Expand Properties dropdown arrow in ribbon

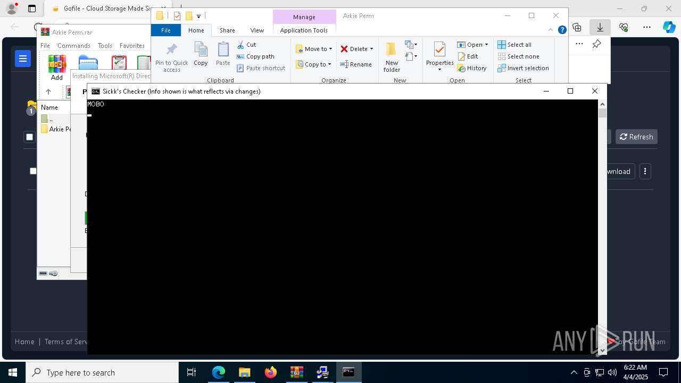point(439,70)
